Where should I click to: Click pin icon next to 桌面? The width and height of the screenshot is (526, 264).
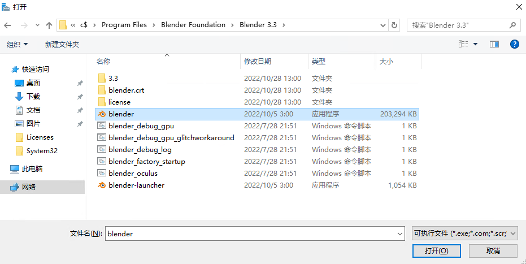(80, 83)
